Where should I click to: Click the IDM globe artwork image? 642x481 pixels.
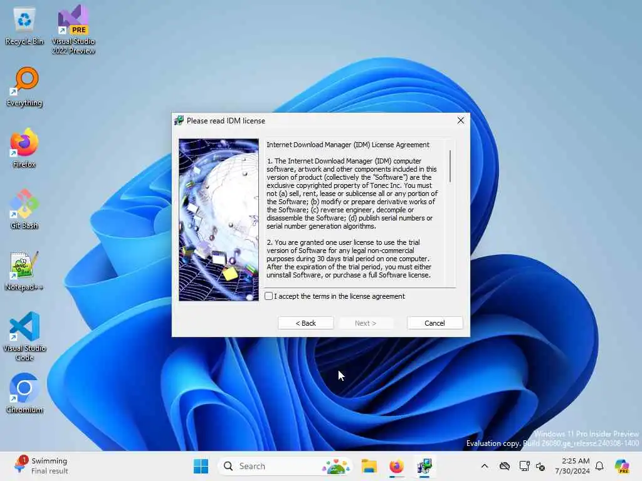[x=219, y=220]
